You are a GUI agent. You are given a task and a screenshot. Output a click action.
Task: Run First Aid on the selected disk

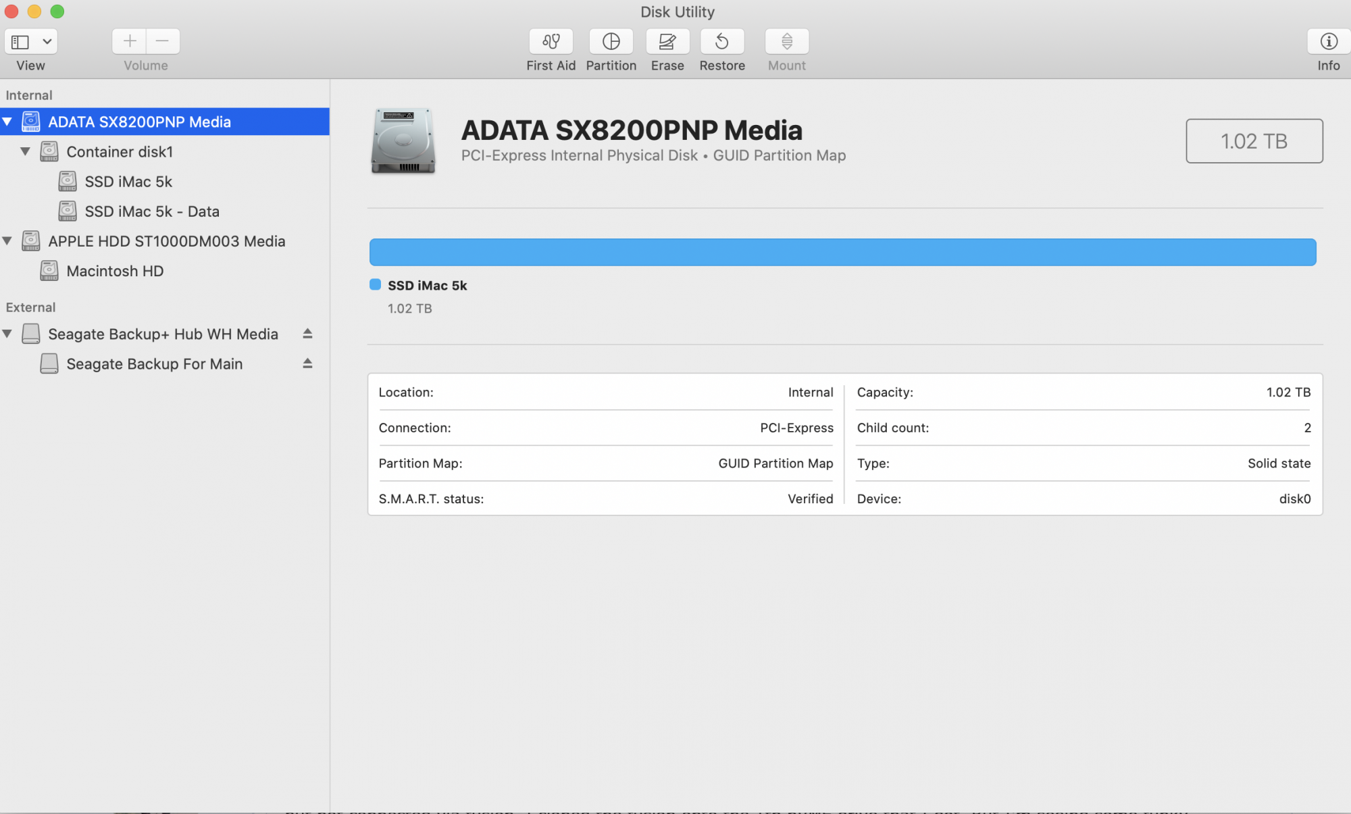click(551, 41)
